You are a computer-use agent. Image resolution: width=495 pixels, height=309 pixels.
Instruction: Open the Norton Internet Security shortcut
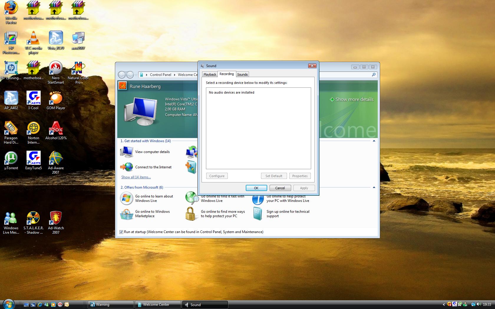(33, 133)
